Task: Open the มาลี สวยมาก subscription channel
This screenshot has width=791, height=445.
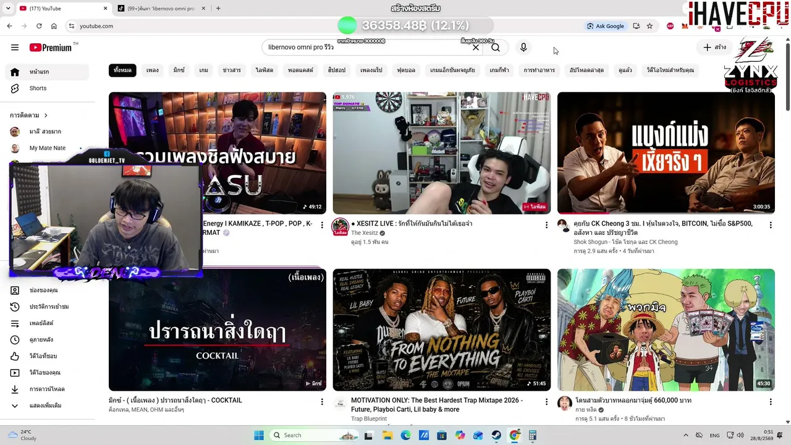Action: click(47, 132)
